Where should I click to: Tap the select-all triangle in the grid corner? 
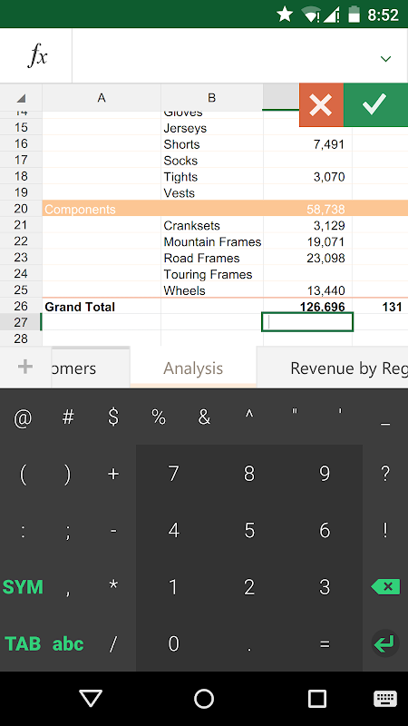pos(21,98)
